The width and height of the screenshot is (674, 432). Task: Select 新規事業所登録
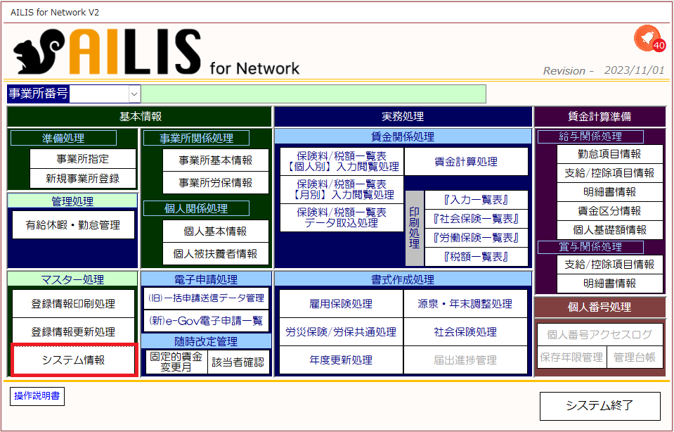82,179
